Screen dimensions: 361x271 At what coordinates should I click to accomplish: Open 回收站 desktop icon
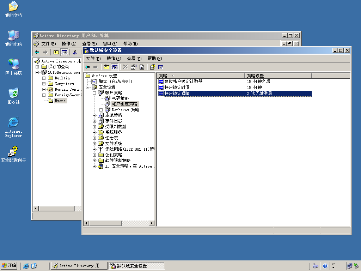pos(14,96)
